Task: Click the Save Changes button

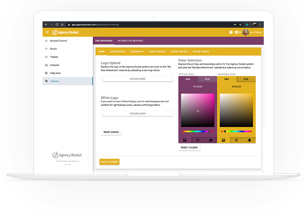Action: 109,162
